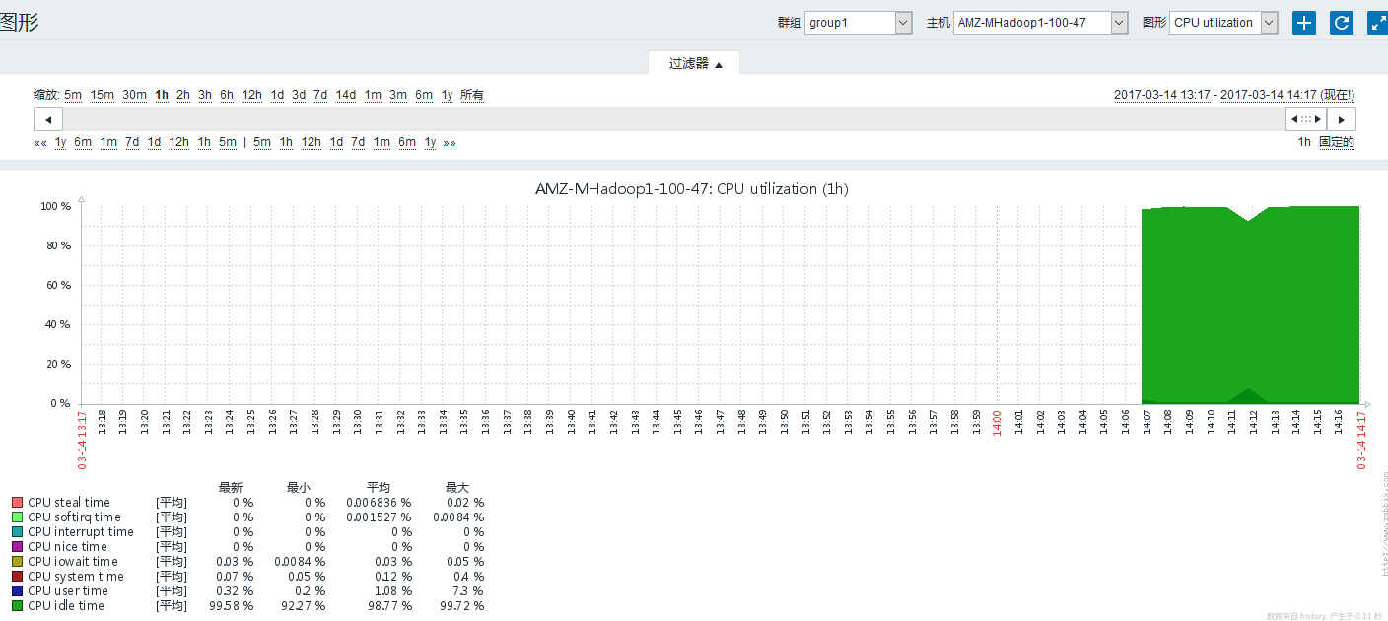This screenshot has width=1388, height=621.
Task: Switch zoom level to 所有
Action: click(x=472, y=94)
